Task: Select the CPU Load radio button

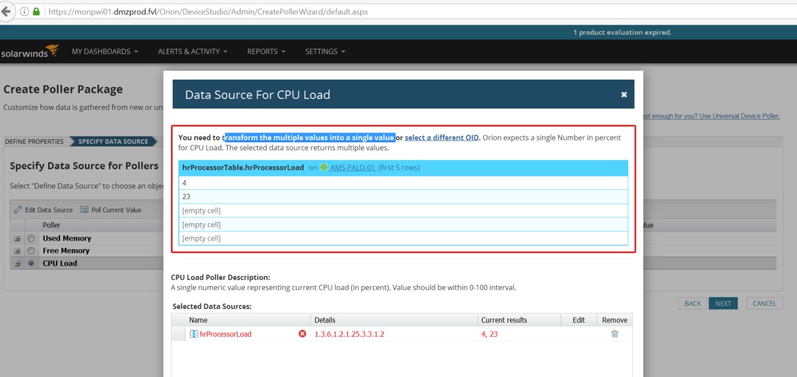Action: coord(31,264)
